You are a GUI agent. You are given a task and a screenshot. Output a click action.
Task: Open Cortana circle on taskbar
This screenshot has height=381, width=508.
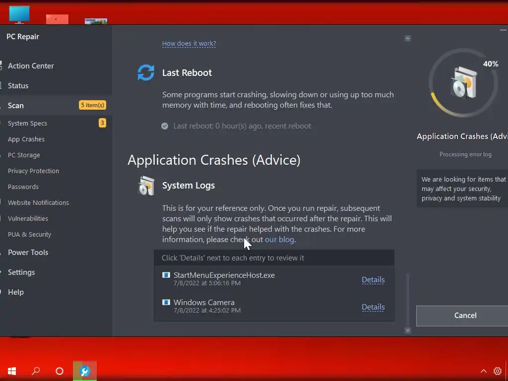point(60,371)
